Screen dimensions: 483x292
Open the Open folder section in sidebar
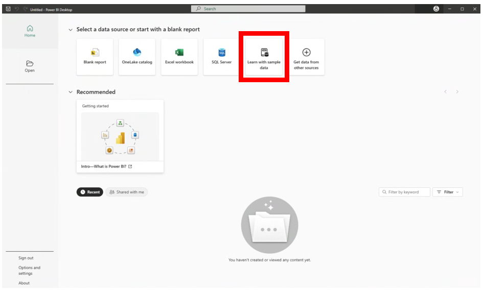tap(30, 66)
